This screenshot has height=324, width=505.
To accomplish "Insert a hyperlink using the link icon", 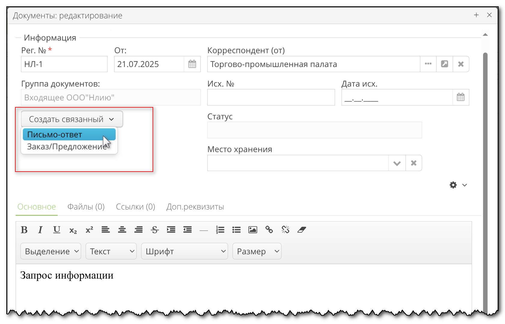I will [x=269, y=230].
